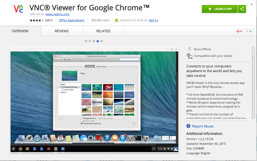Select the elephant wallpaper thumbnail

(86, 109)
